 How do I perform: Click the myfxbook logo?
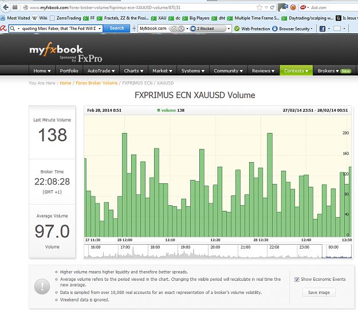tap(56, 49)
